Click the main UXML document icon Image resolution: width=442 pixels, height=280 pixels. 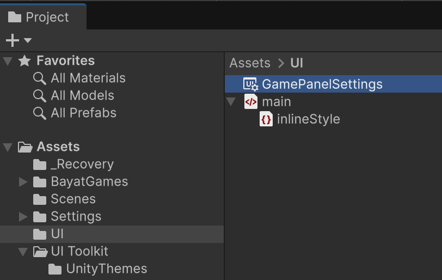[250, 102]
